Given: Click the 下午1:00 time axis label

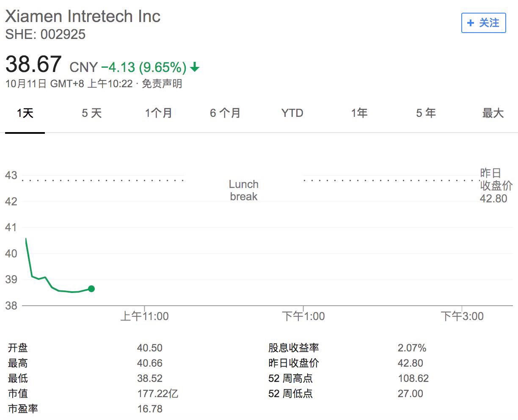Looking at the screenshot, I should 303,316.
